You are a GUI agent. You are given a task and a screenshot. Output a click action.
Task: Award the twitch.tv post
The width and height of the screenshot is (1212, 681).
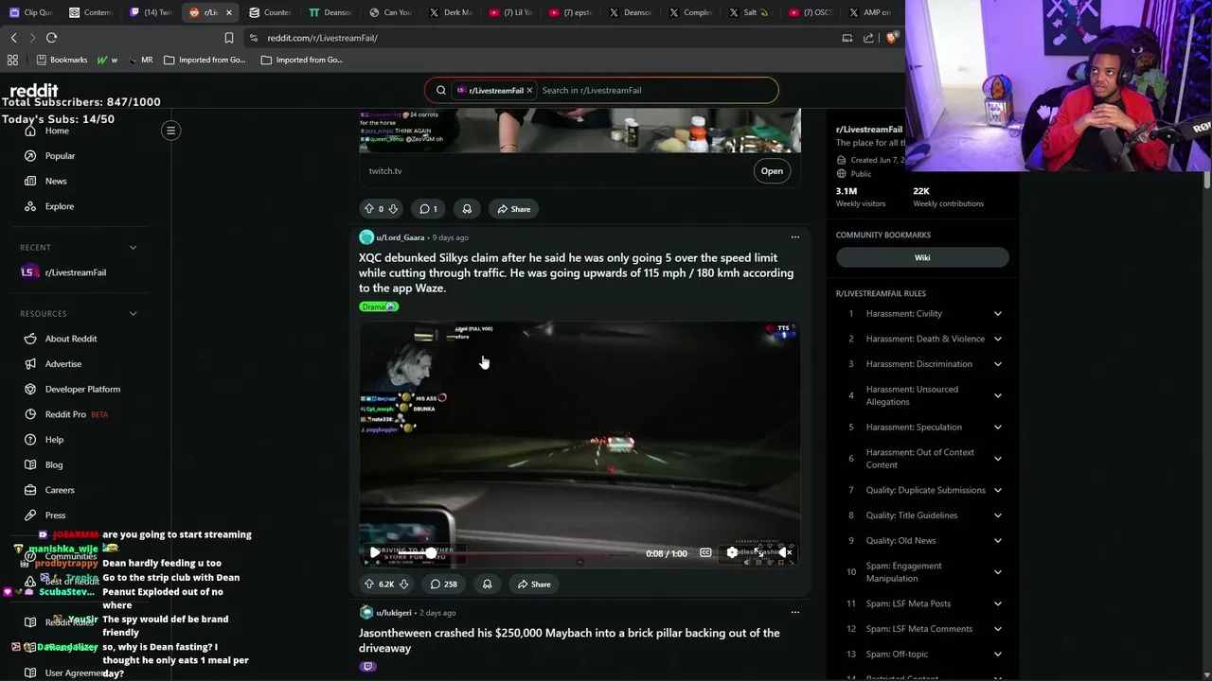point(467,209)
